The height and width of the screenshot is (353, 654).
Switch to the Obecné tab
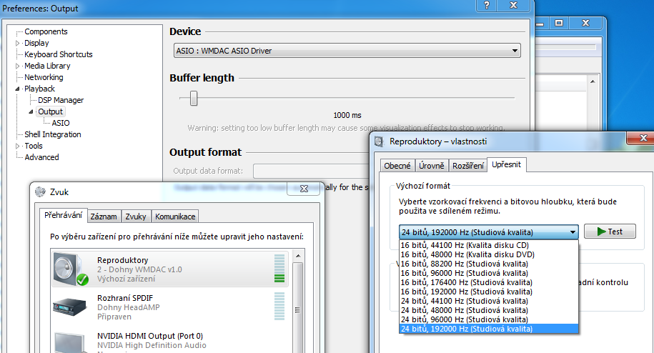[397, 166]
